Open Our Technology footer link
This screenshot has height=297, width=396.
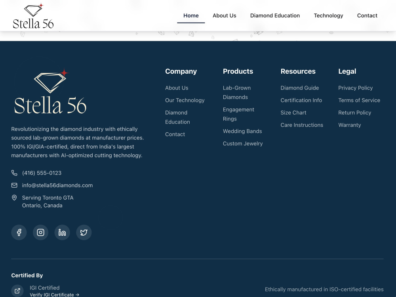pos(185,100)
